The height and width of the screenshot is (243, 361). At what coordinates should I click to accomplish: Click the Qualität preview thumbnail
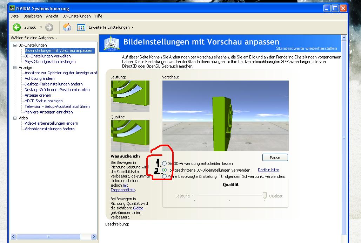pyautogui.click(x=130, y=136)
